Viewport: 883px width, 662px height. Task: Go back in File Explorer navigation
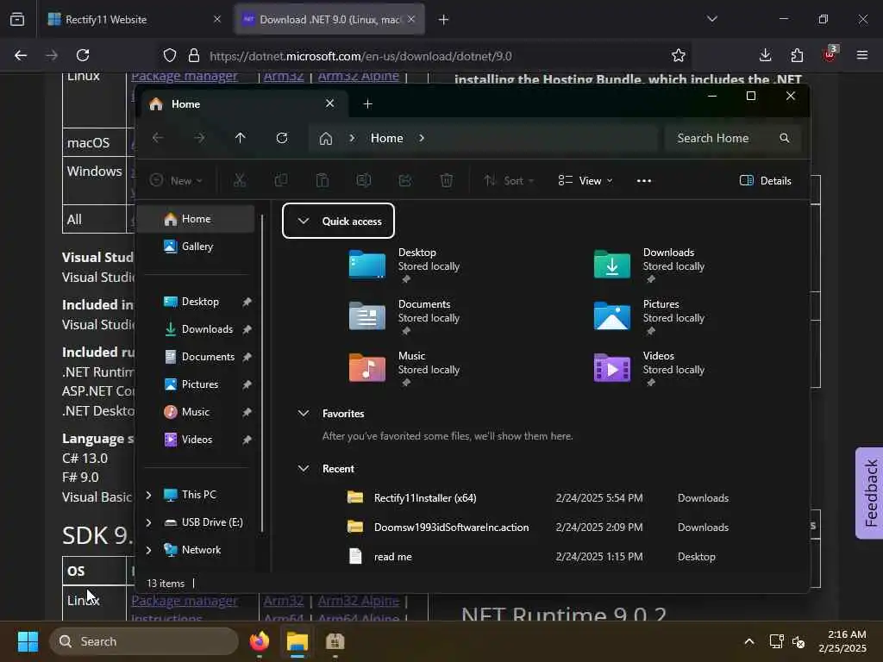coord(159,138)
